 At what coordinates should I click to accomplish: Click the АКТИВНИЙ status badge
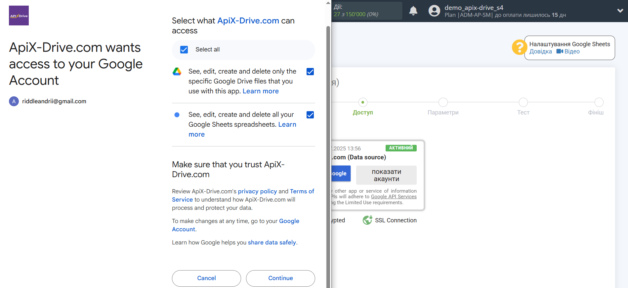coord(401,148)
